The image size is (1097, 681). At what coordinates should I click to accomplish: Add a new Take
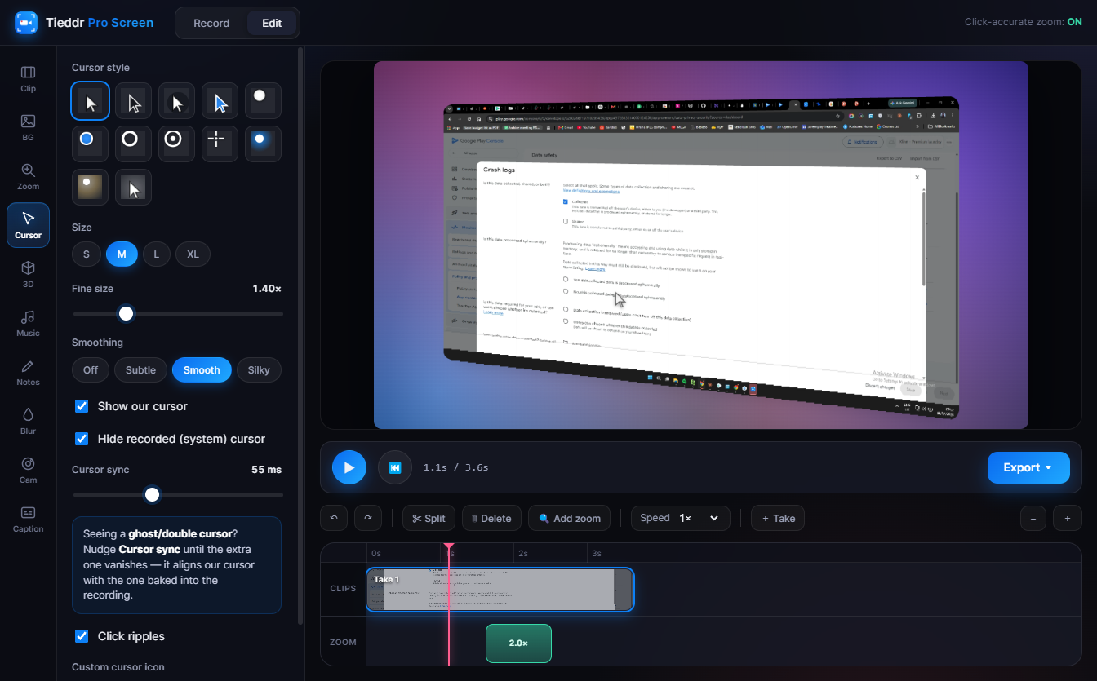tap(778, 518)
